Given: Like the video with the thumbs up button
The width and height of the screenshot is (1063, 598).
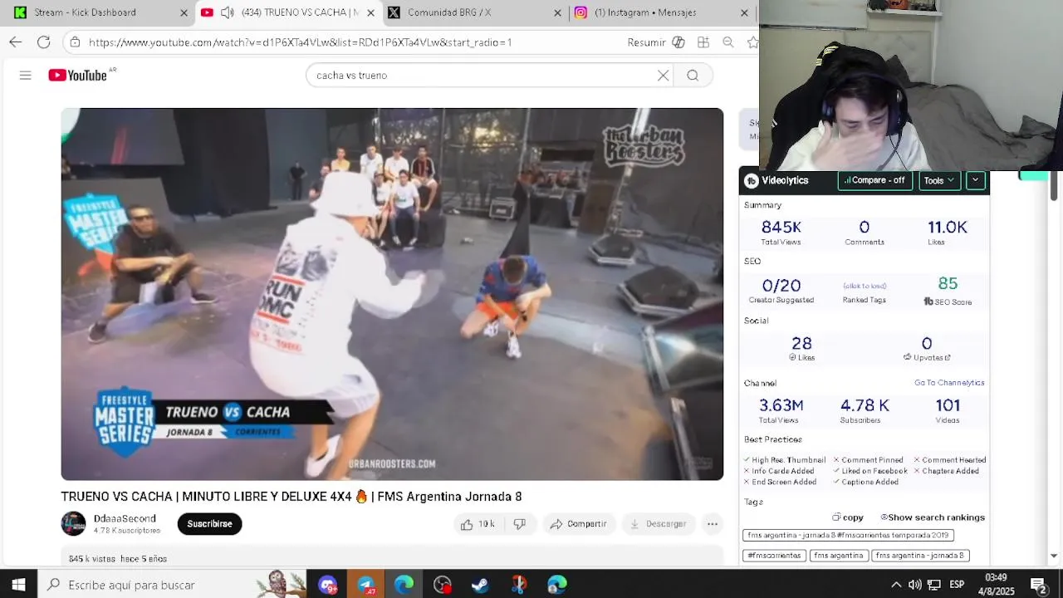Looking at the screenshot, I should (478, 524).
